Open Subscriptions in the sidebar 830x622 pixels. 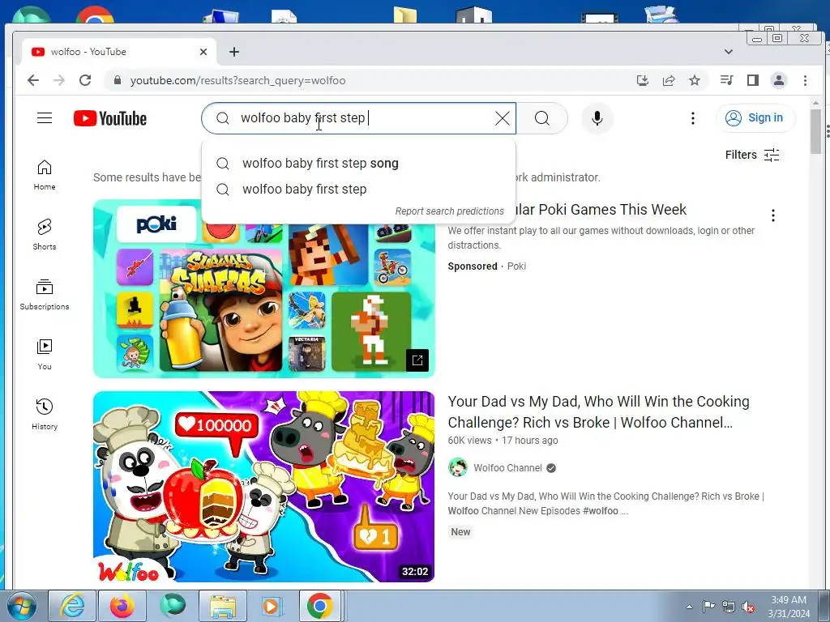(x=45, y=295)
